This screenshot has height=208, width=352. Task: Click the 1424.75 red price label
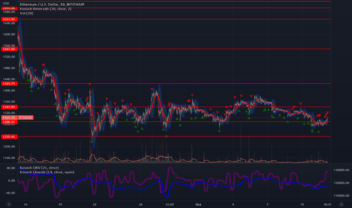(x=9, y=84)
